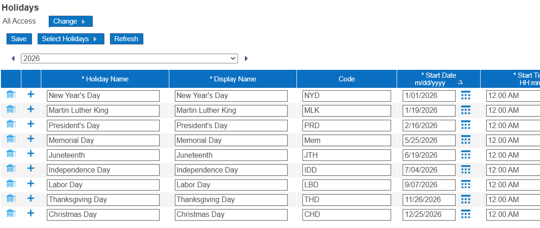The height and width of the screenshot is (228, 540).
Task: Click plus icon on Thanksgiving Day row
Action: pos(31,198)
